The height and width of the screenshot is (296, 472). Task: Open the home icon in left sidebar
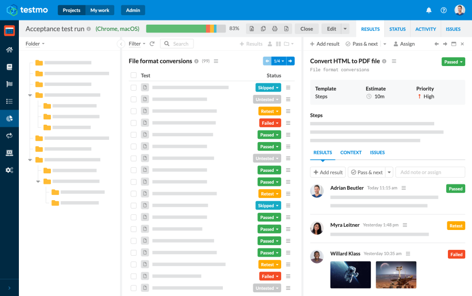[9, 50]
